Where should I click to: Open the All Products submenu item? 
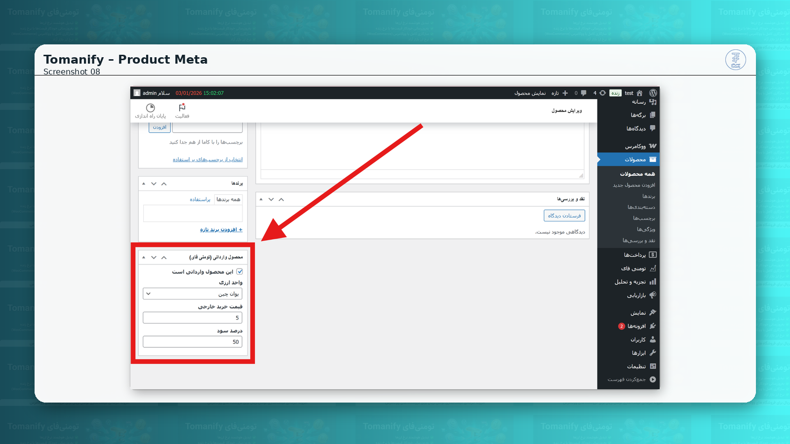click(637, 174)
